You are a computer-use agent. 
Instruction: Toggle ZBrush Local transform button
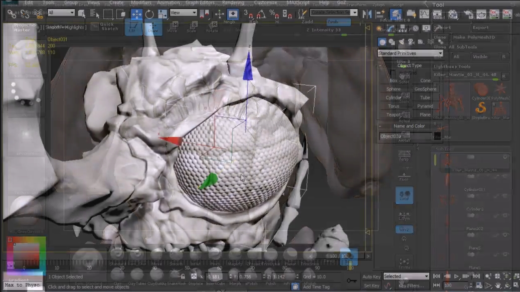click(x=404, y=195)
